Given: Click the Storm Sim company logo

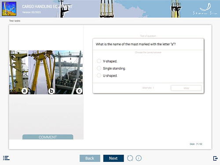Looking at the screenshot, I should (205, 9).
